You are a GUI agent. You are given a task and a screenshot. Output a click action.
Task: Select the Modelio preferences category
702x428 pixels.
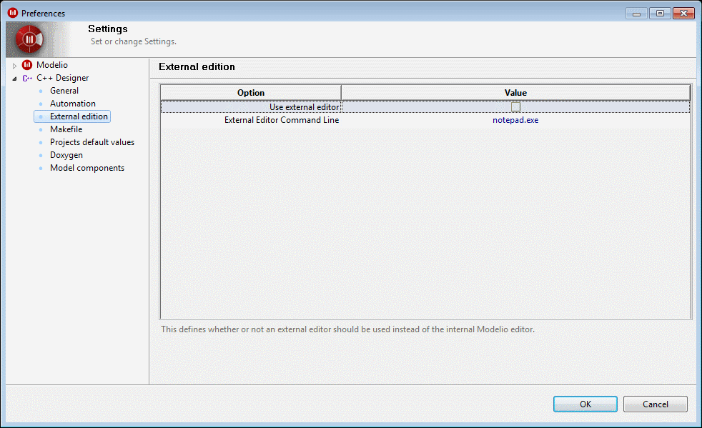point(52,65)
